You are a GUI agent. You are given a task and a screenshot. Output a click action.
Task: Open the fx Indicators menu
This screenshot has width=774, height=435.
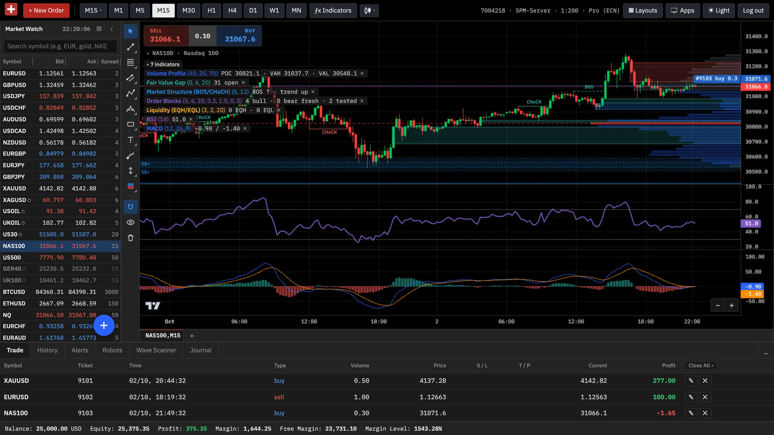click(333, 11)
